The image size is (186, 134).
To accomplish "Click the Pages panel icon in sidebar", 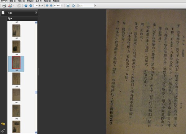I will tap(3, 13).
